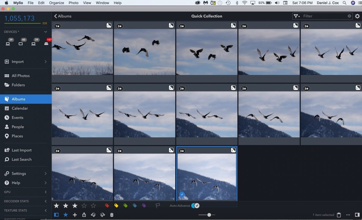This screenshot has height=220, width=362.
Task: Open the filter funnel dropdown
Action: click(297, 16)
